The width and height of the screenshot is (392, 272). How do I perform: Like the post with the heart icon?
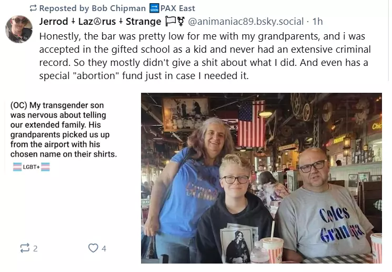(93, 248)
